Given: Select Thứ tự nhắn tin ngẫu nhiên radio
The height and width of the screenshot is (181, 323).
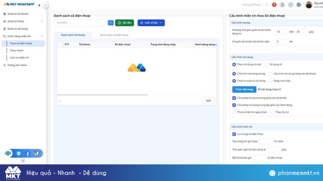Looking at the screenshot, I should pyautogui.click(x=234, y=112).
